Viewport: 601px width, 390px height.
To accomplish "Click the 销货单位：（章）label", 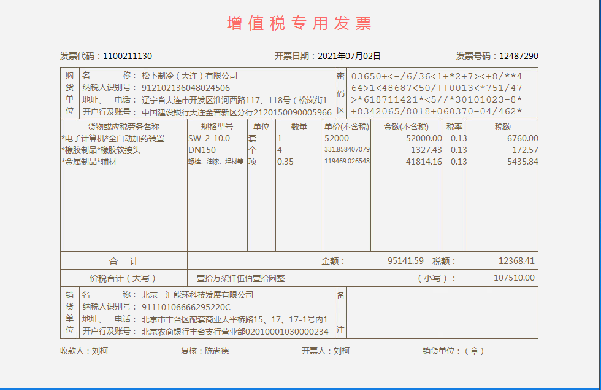I will tap(453, 351).
